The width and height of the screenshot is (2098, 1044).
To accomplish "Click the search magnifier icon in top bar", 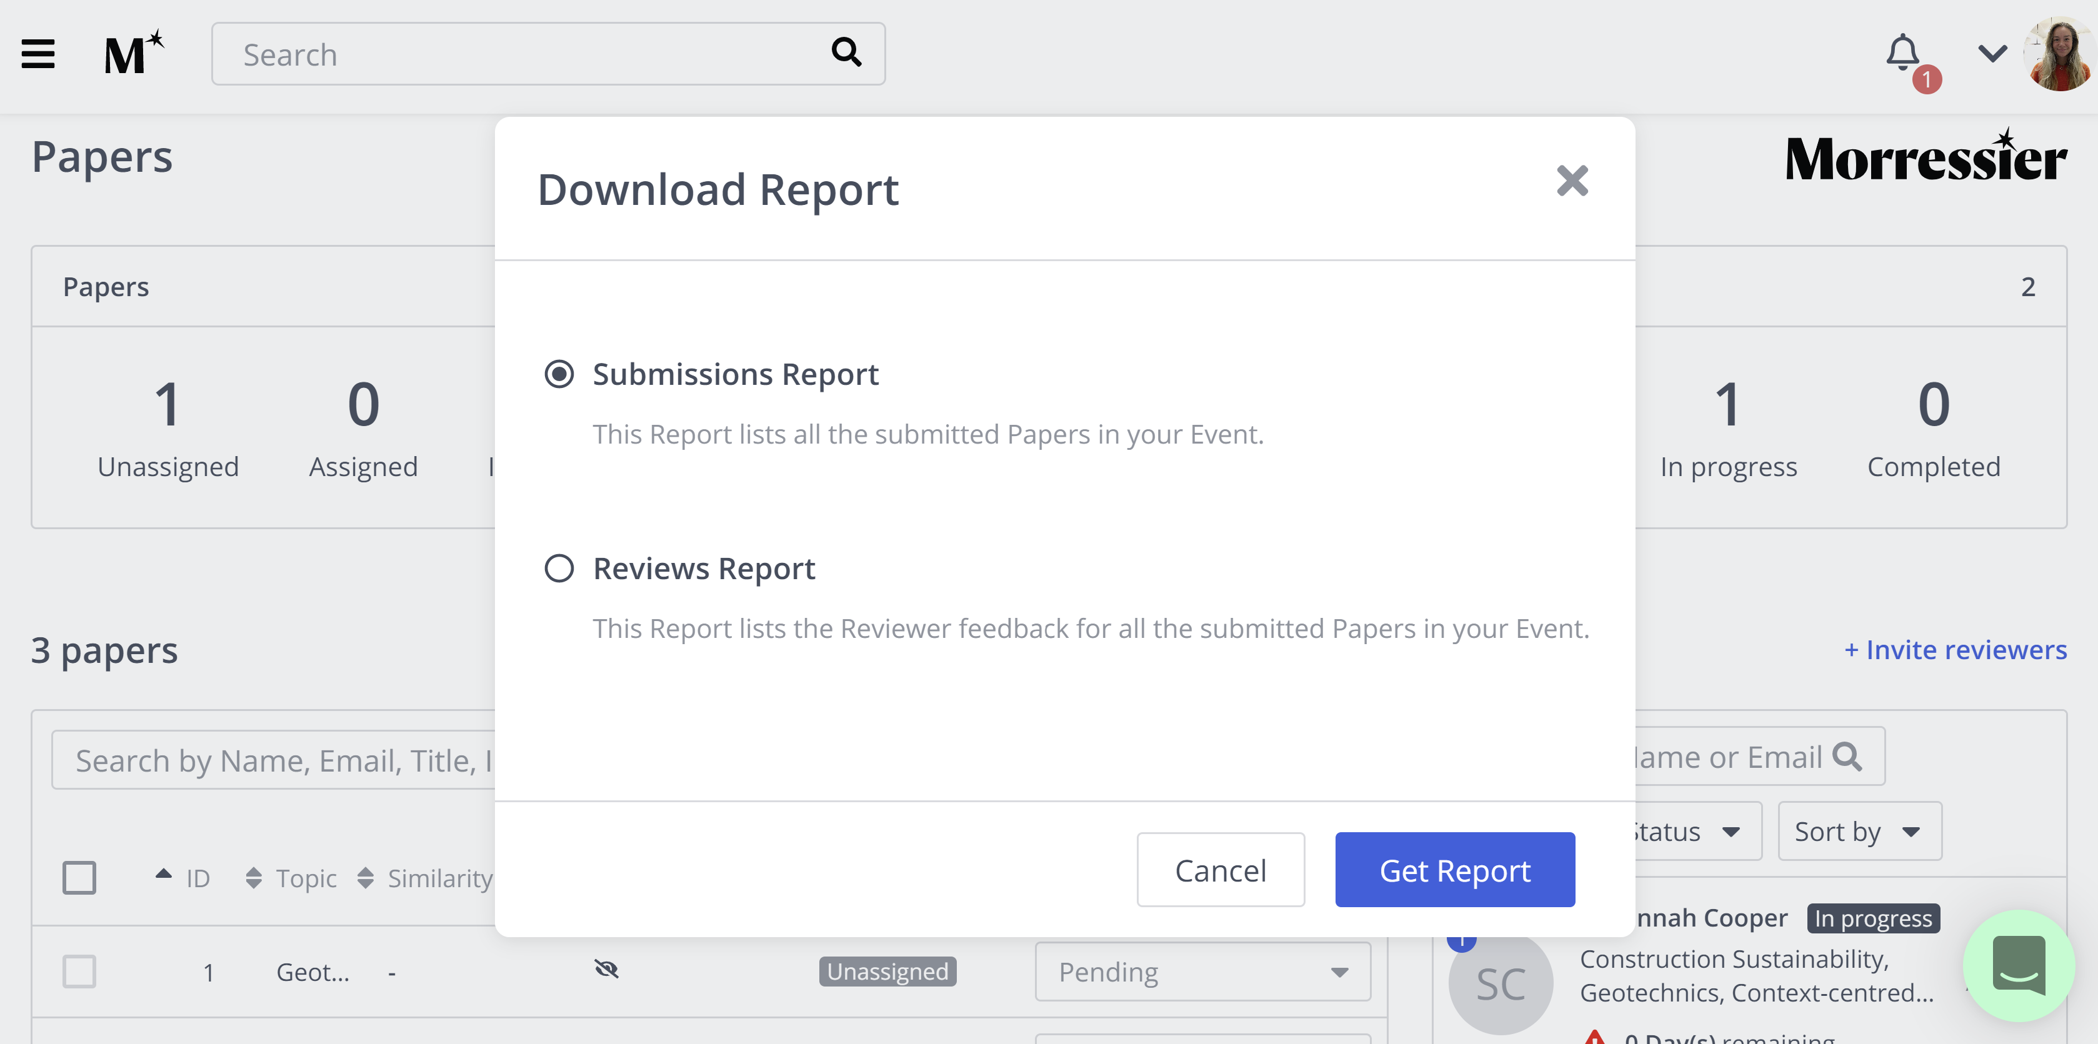I will tap(846, 53).
